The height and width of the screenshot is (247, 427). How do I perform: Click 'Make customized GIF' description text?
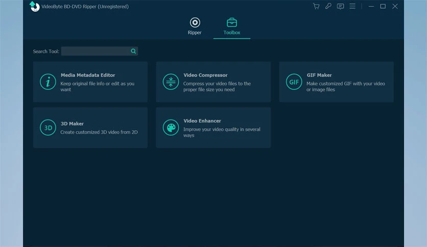click(x=346, y=87)
